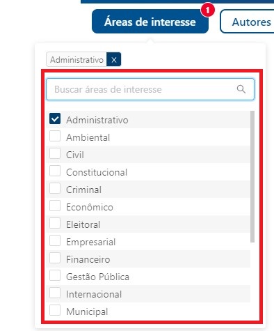The image size is (274, 331).
Task: Mark the Empresarial checkbox
Action: pos(55,240)
